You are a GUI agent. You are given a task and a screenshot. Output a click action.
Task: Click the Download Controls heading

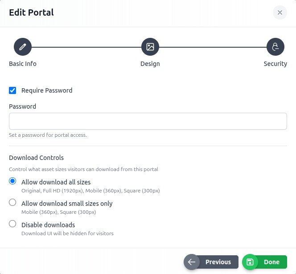click(x=37, y=158)
